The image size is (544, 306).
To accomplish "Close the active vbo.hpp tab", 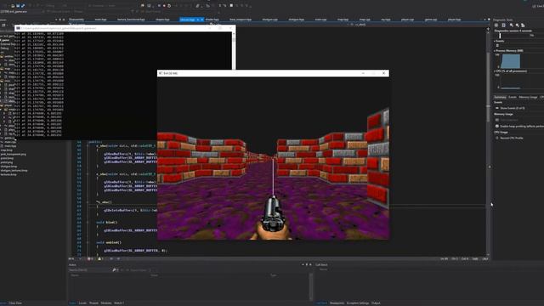I will pos(202,20).
